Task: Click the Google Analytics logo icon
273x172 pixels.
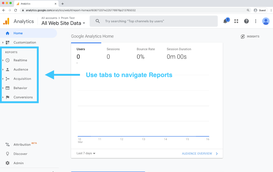Action: coord(6,21)
